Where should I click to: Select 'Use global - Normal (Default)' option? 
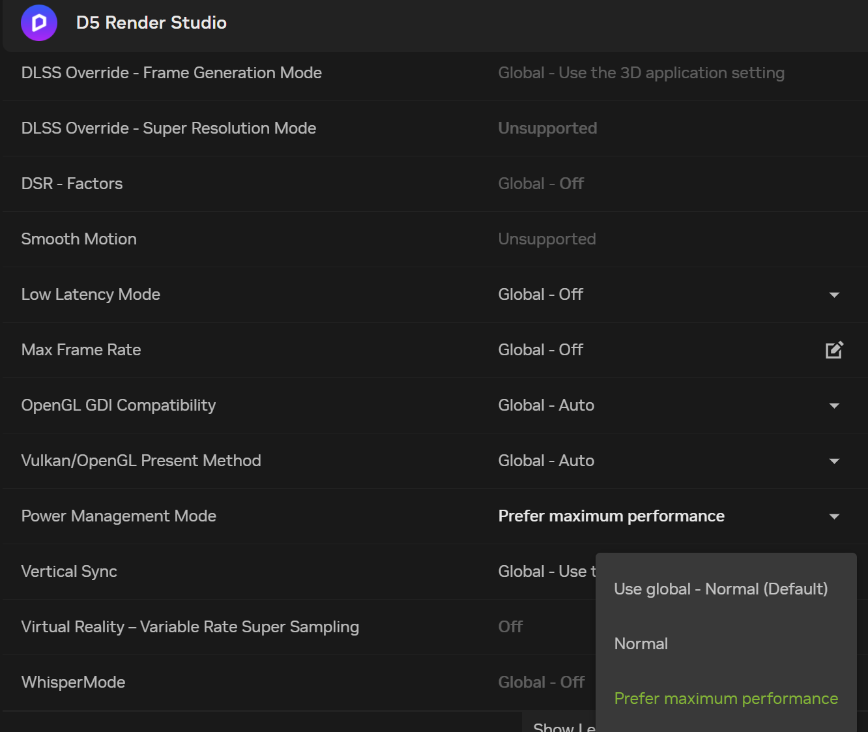point(721,589)
